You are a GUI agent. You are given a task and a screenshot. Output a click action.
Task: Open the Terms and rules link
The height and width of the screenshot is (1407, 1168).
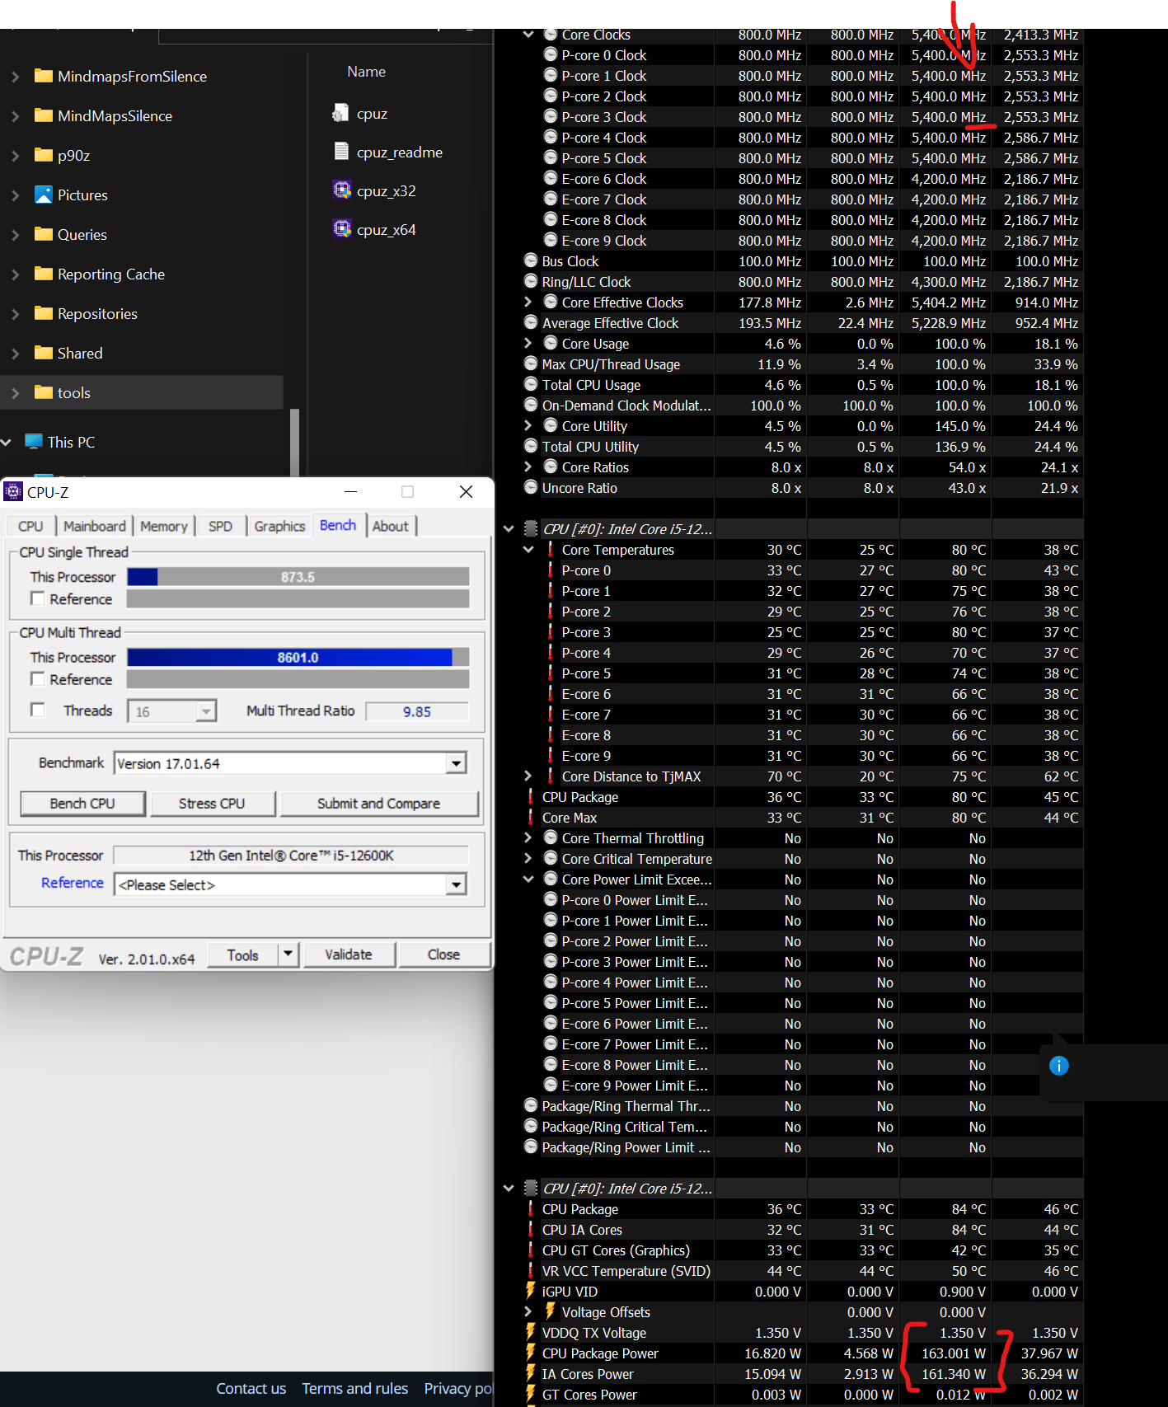pyautogui.click(x=355, y=1388)
